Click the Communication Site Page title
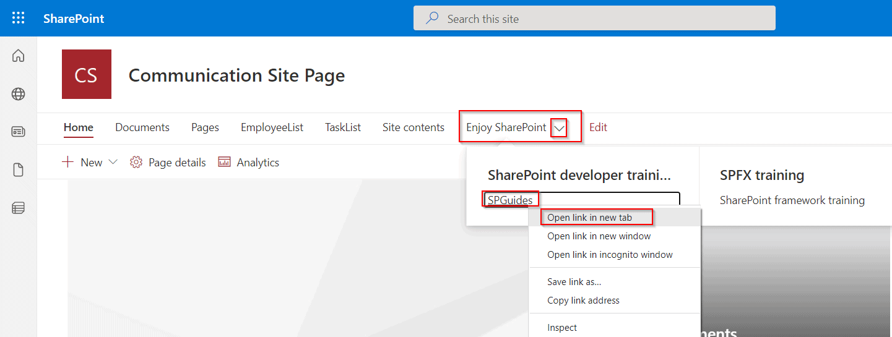The image size is (892, 337). point(236,75)
